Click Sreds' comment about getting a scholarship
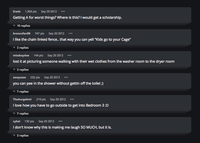Screen dimensions: 200x143 tap(67, 18)
